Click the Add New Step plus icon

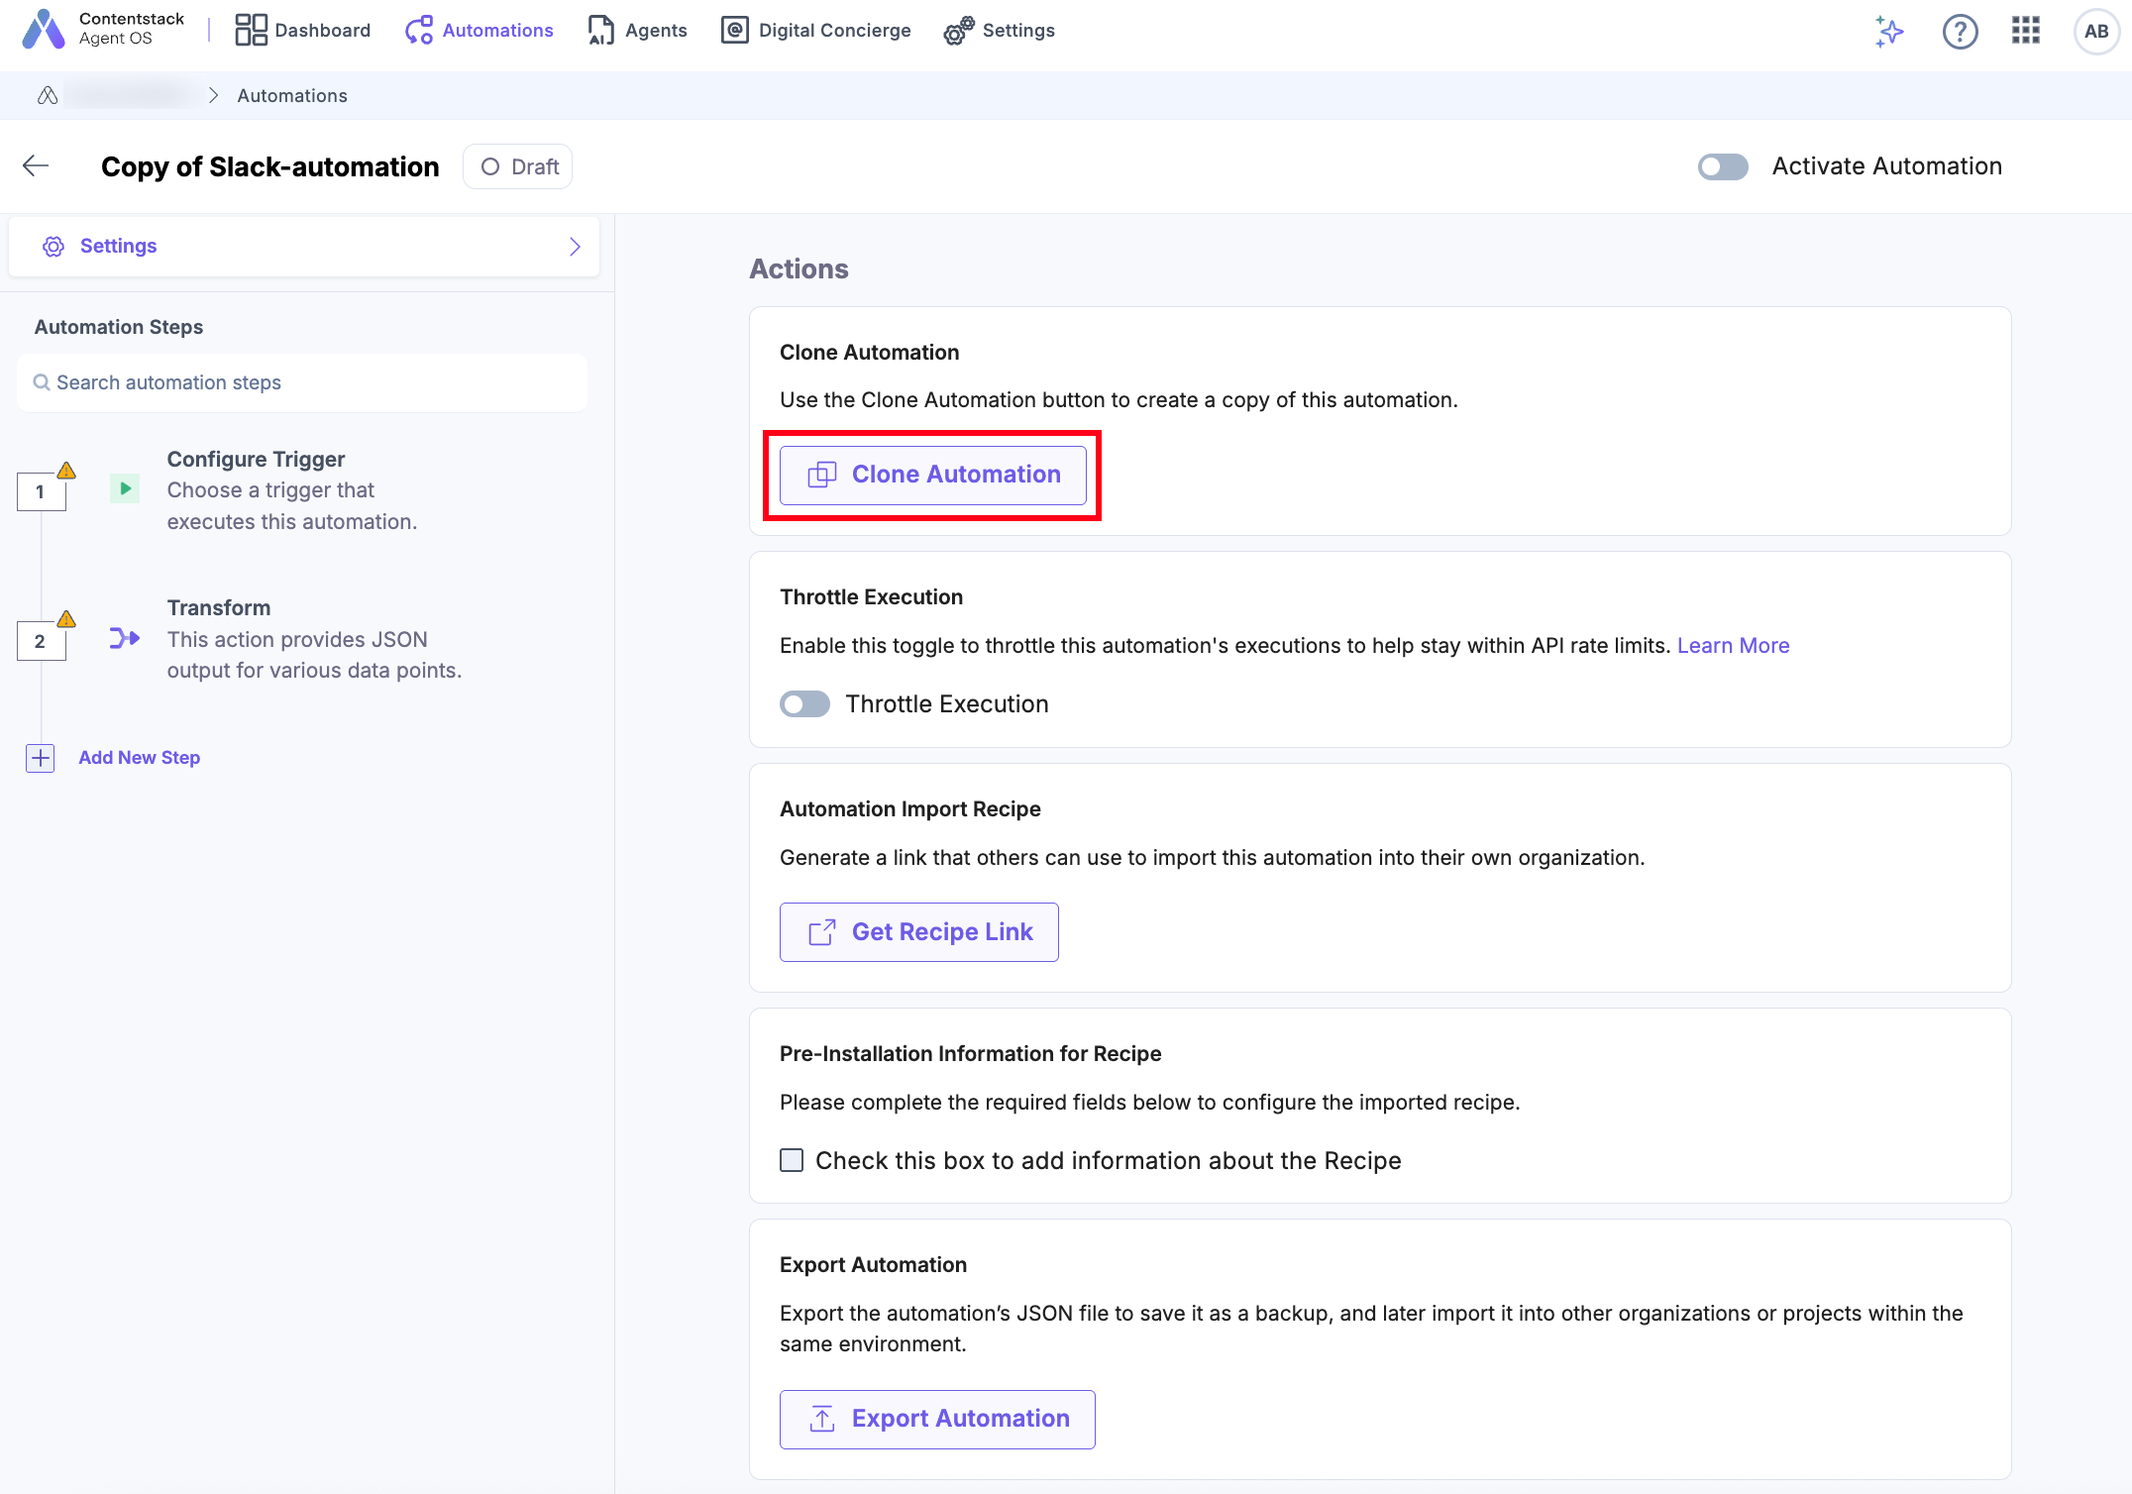[40, 758]
